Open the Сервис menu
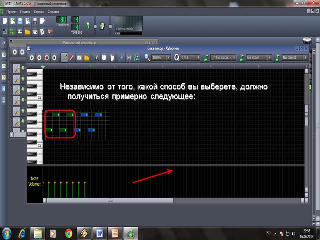The image size is (320, 240). click(x=39, y=12)
